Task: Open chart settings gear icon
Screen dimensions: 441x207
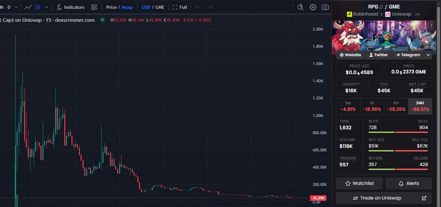Action: [313, 7]
